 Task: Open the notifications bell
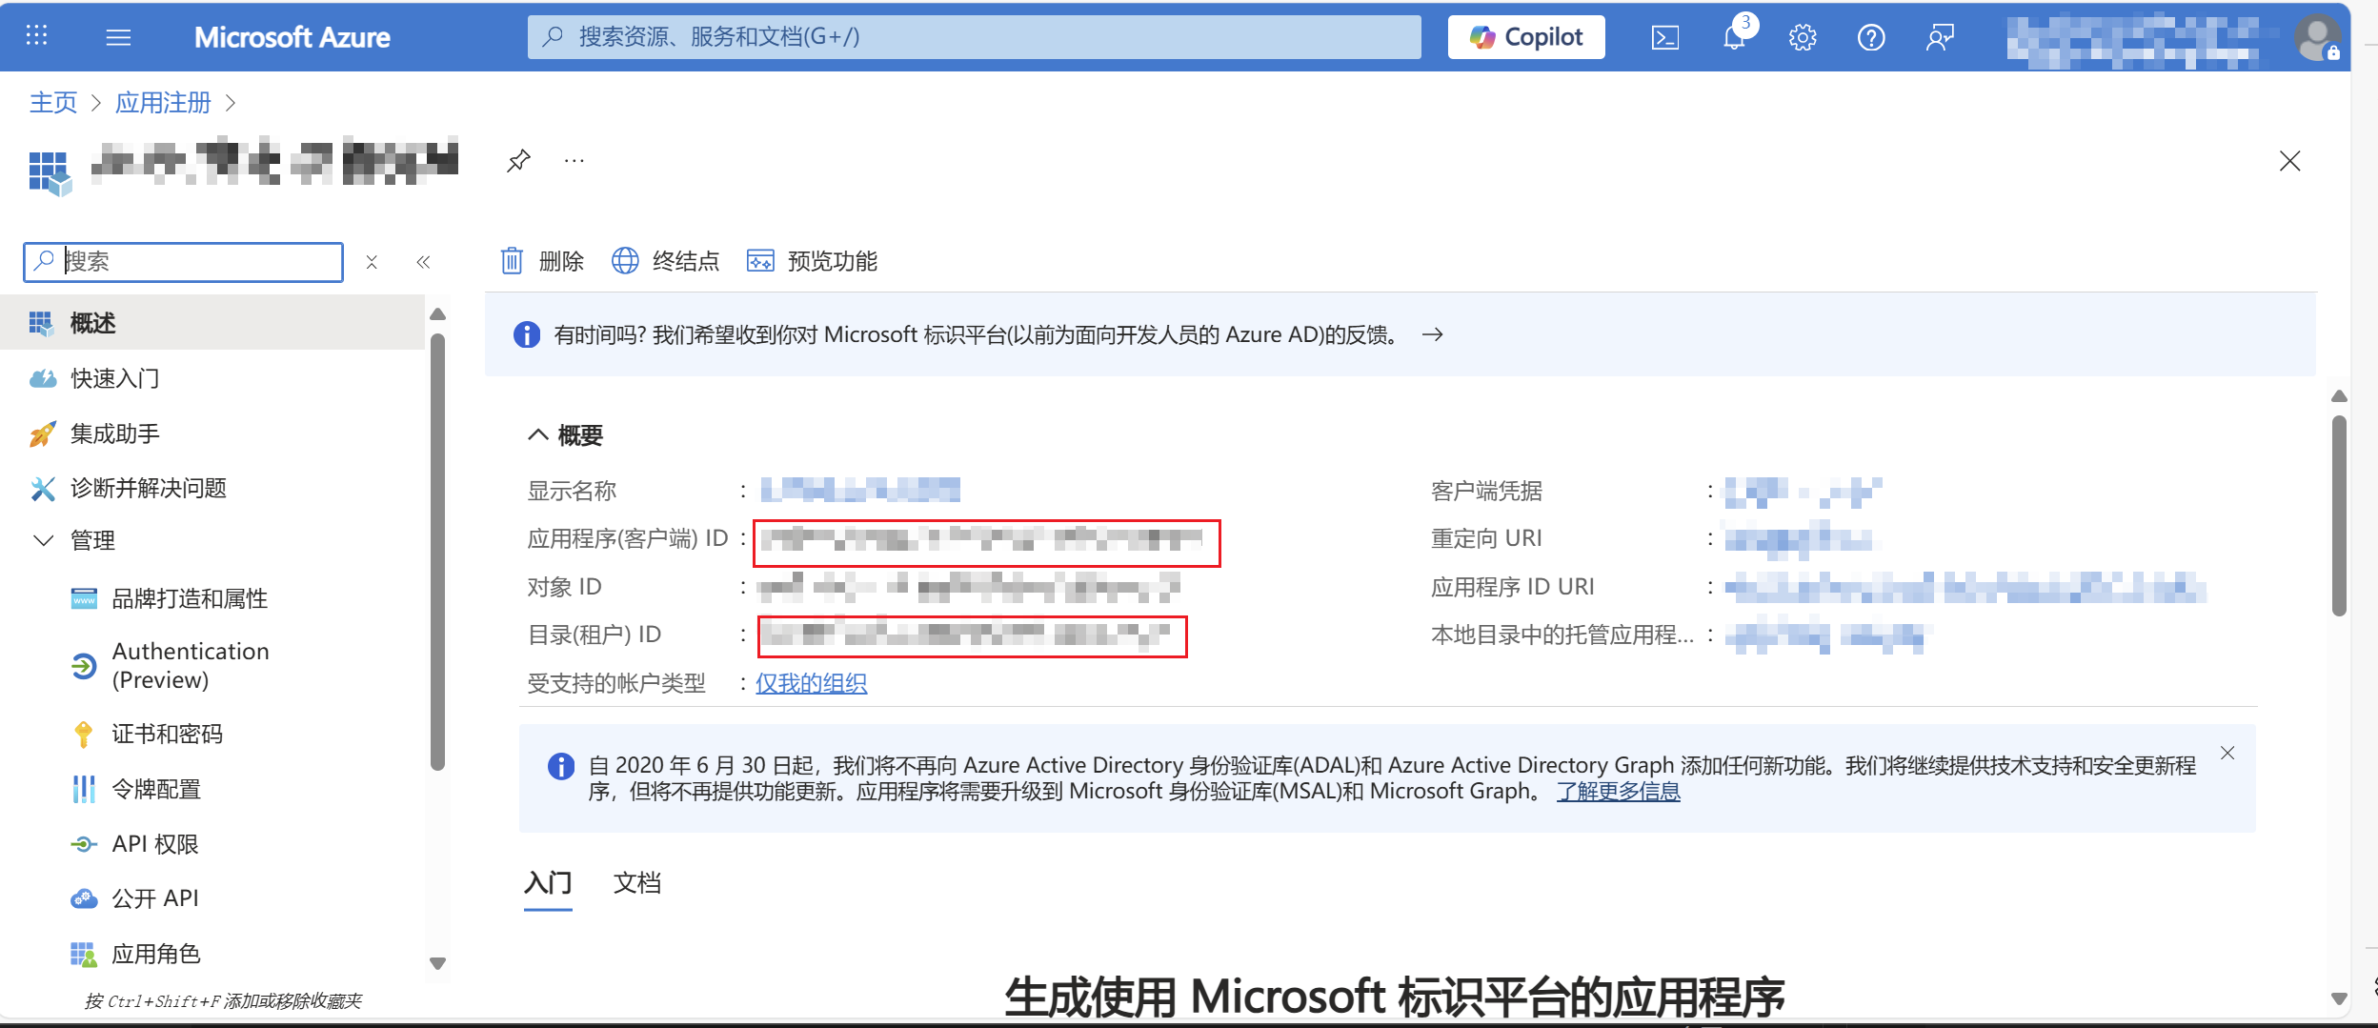[x=1734, y=37]
